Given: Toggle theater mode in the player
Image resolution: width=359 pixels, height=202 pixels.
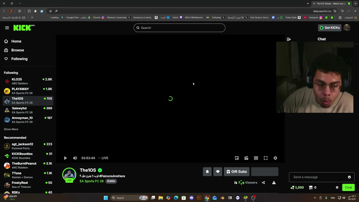Looking at the screenshot, I should [256, 158].
